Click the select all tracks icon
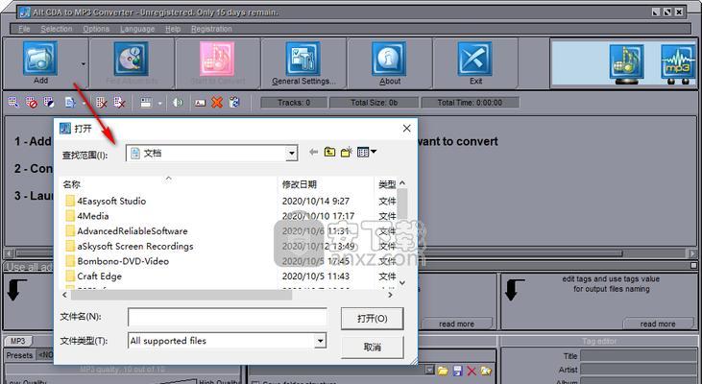This screenshot has height=384, width=702. (x=13, y=103)
